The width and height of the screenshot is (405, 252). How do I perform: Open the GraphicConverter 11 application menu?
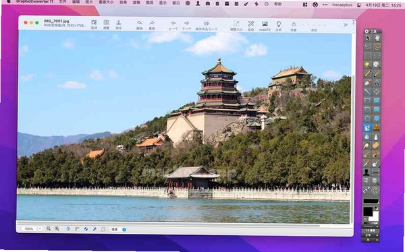(34, 2)
